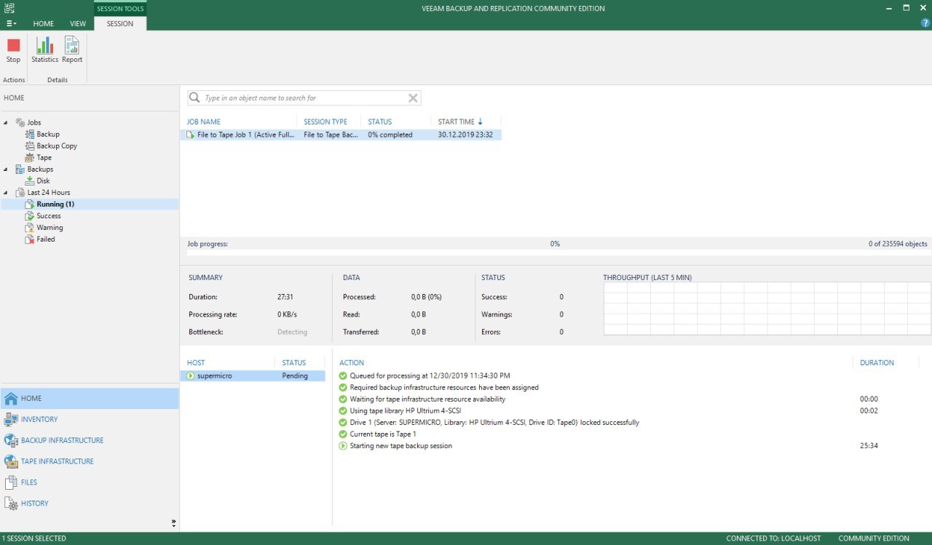Screen dimensions: 932x545
Task: Switch to the VIEW ribbon tab
Action: (x=78, y=23)
